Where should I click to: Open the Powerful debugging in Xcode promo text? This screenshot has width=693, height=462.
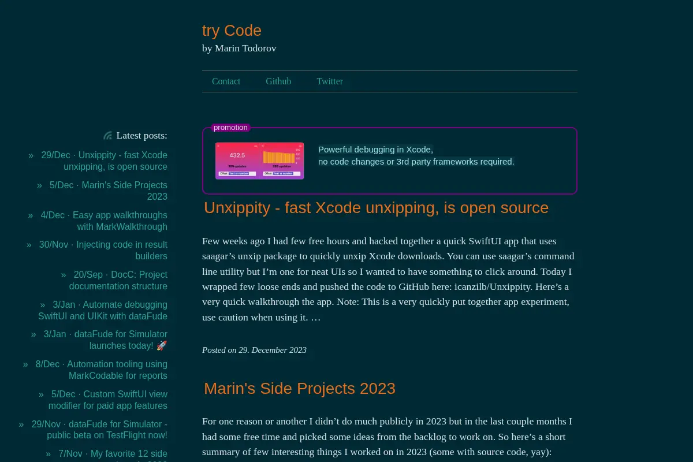pos(416,155)
